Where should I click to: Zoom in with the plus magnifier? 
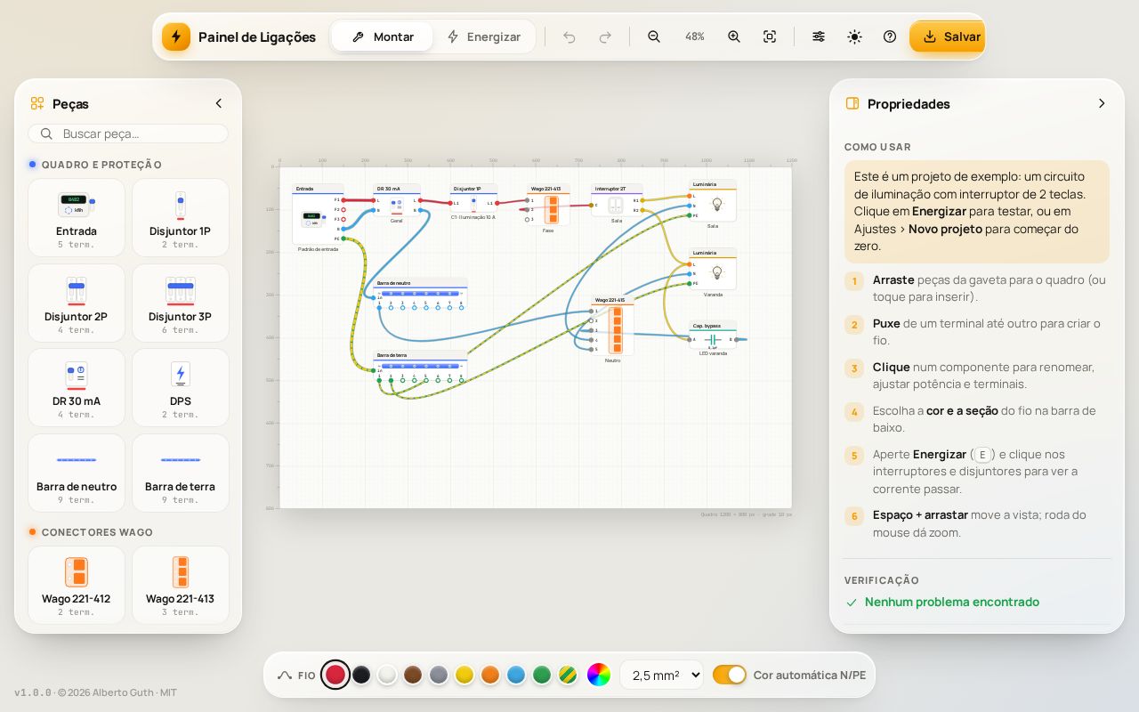tap(734, 36)
